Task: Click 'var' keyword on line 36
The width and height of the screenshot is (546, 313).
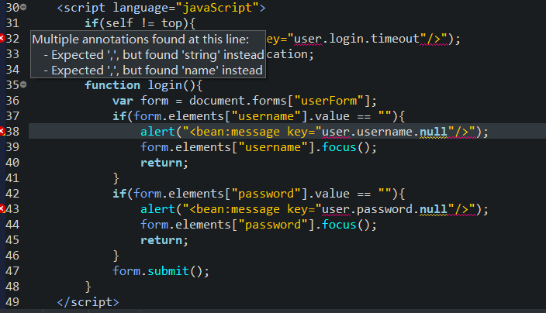Action: pyautogui.click(x=123, y=101)
